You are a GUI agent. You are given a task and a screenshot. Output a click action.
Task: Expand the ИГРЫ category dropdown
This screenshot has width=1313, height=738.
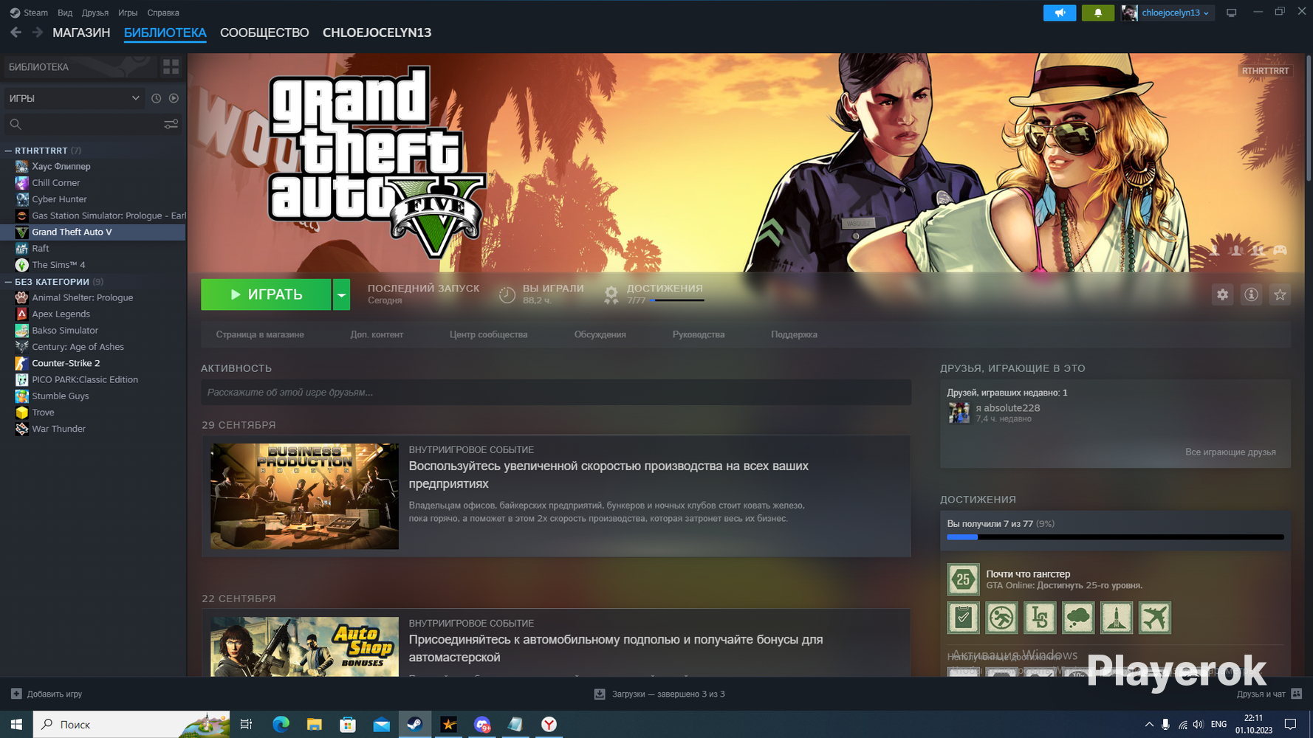coord(73,98)
